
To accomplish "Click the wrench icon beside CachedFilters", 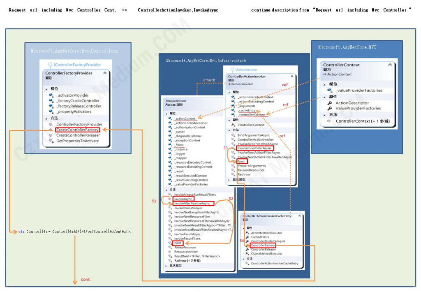I will coord(247,237).
